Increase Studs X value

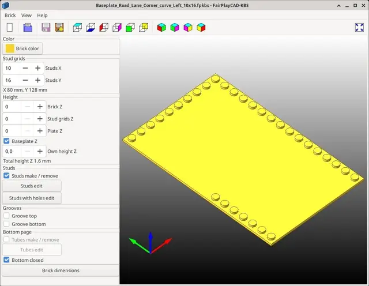(x=37, y=68)
